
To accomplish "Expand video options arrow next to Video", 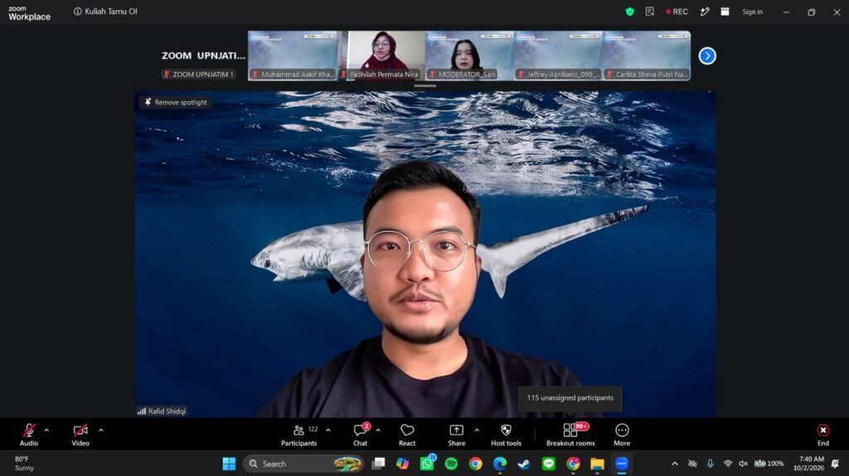I will (100, 430).
